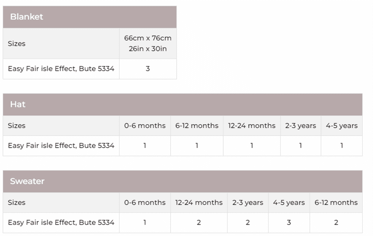Select Sweater size 6-12 months
Screen dimensions: 373x236
click(336, 202)
